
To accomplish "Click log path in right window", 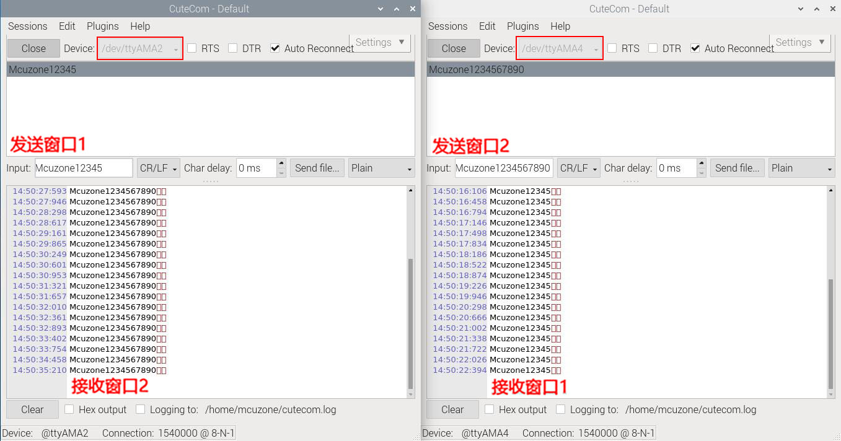I will pyautogui.click(x=690, y=409).
